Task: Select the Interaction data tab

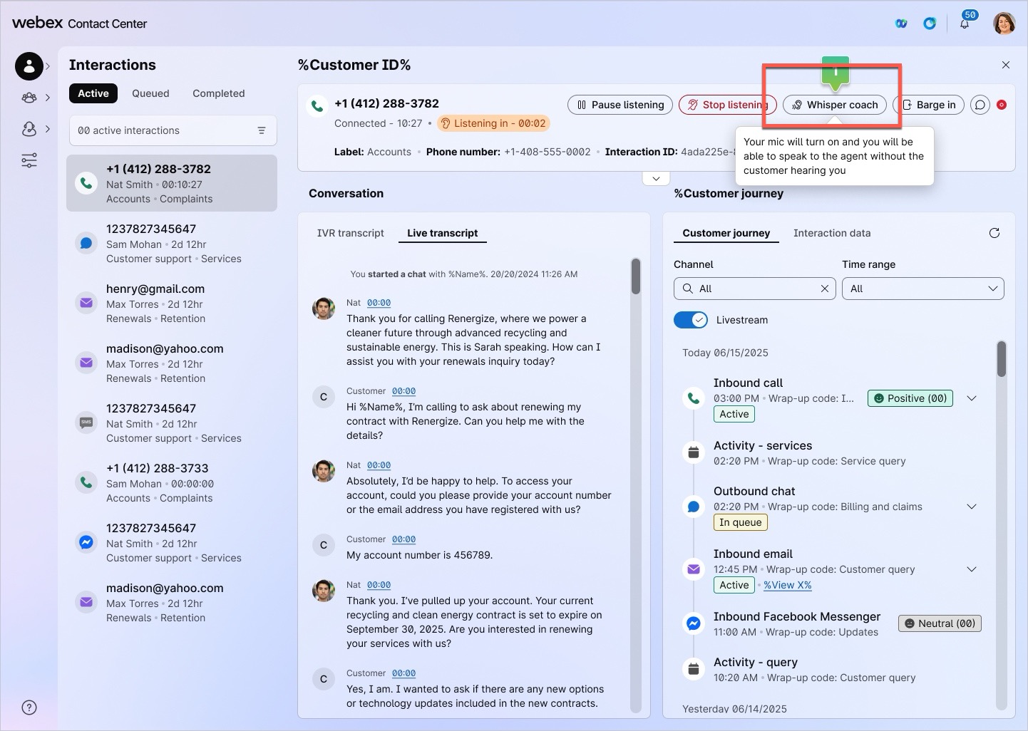Action: (x=832, y=233)
